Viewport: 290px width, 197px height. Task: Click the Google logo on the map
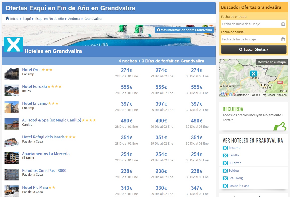tap(228, 94)
